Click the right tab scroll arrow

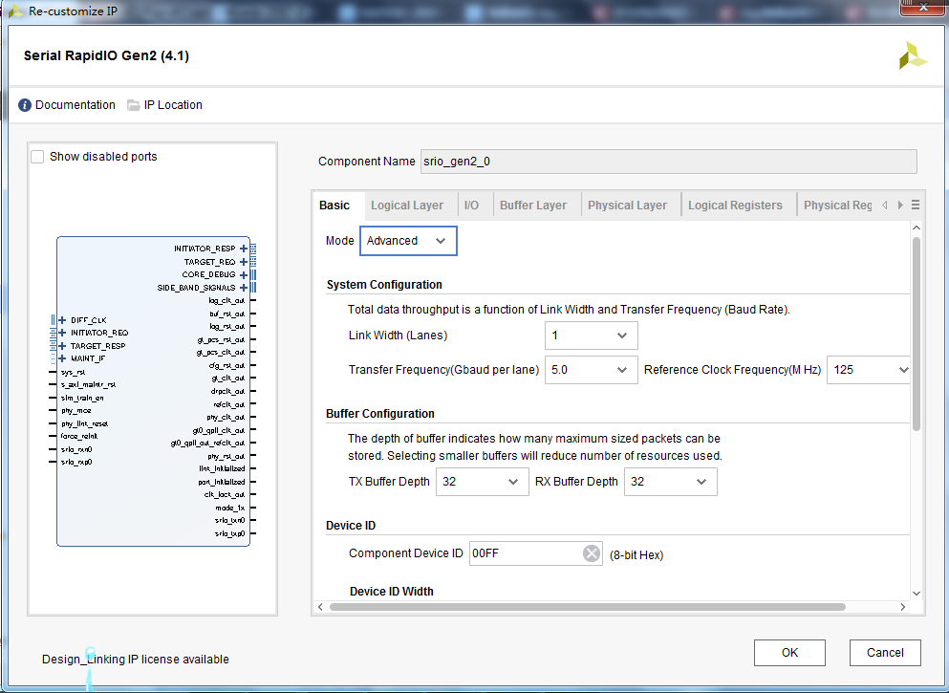coord(900,204)
